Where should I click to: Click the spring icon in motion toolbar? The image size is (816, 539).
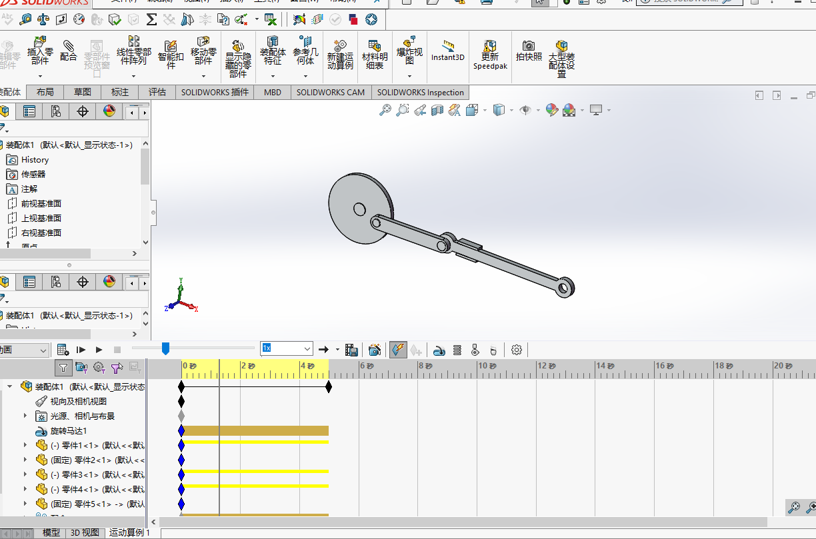(x=457, y=350)
